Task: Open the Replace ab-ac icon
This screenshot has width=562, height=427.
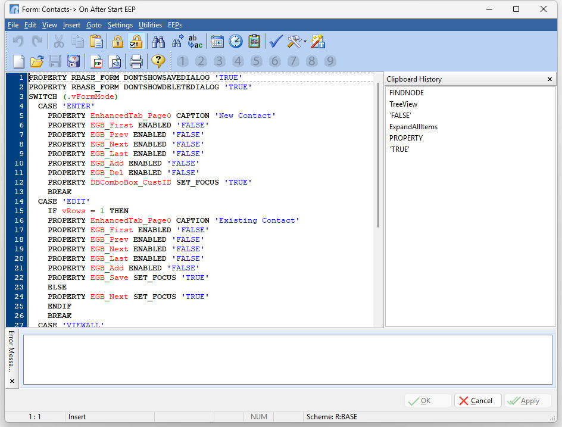Action: coord(195,42)
